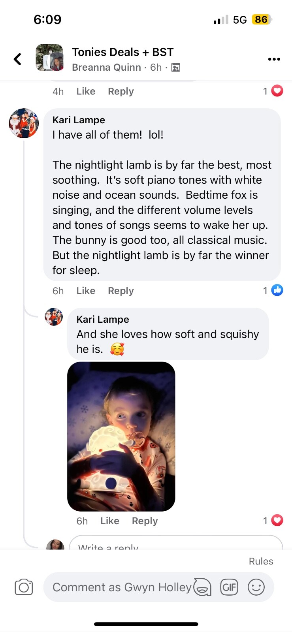The width and height of the screenshot is (292, 632).
Task: Open the avatar sticker icon in comment box
Action: [x=202, y=587]
